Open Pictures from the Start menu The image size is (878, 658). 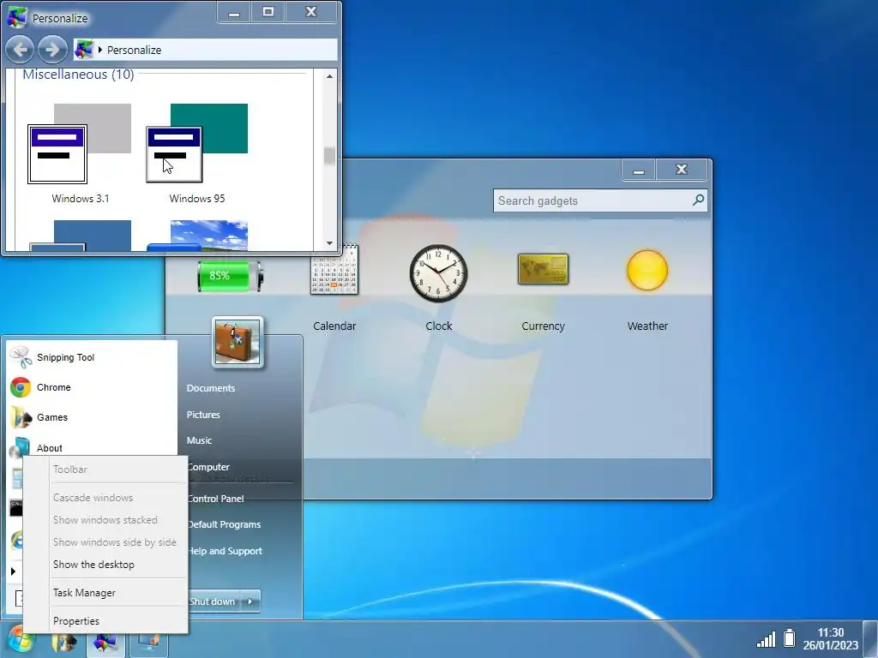click(203, 415)
